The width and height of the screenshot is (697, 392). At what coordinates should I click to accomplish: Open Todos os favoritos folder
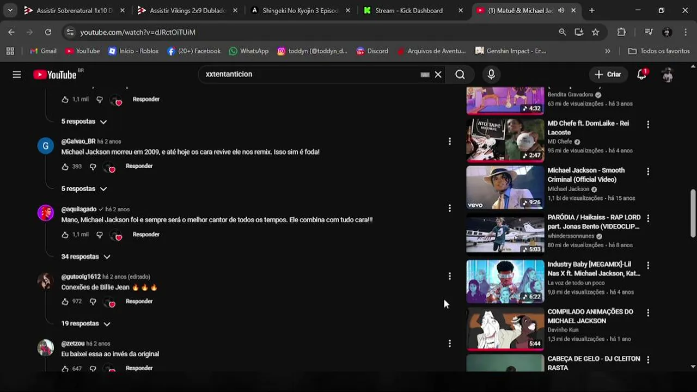pyautogui.click(x=659, y=51)
